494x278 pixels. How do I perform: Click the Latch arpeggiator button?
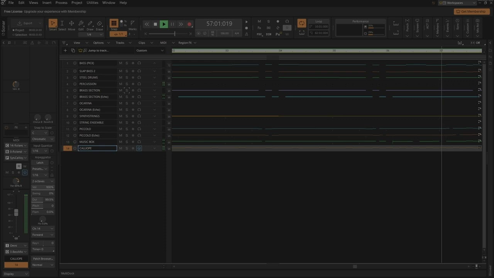[40, 163]
